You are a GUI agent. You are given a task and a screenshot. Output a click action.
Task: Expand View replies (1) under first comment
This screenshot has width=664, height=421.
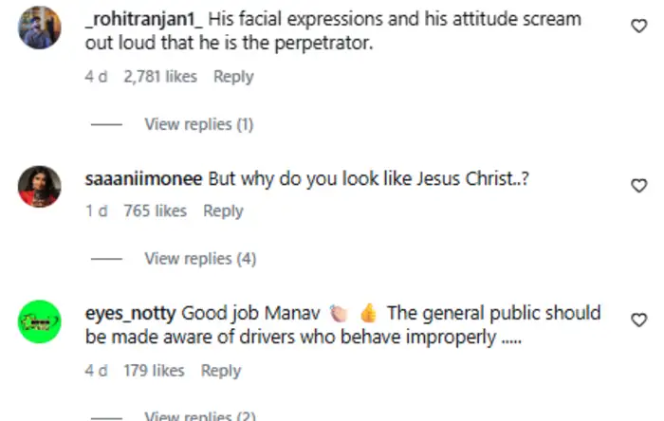coord(198,124)
